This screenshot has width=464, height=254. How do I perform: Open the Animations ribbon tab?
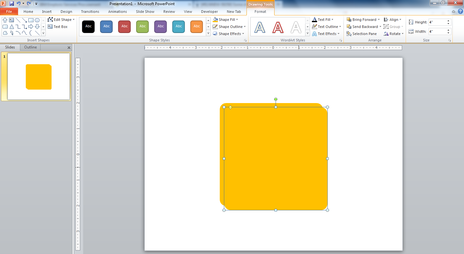pos(118,12)
